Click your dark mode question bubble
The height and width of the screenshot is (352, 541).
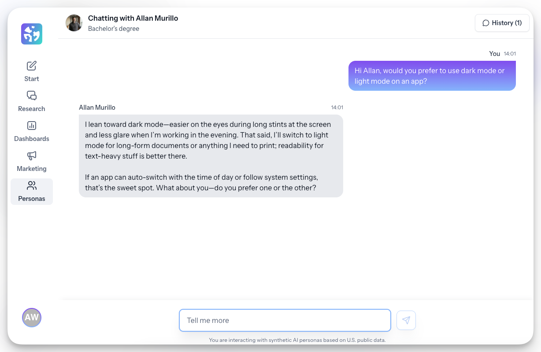(x=432, y=76)
